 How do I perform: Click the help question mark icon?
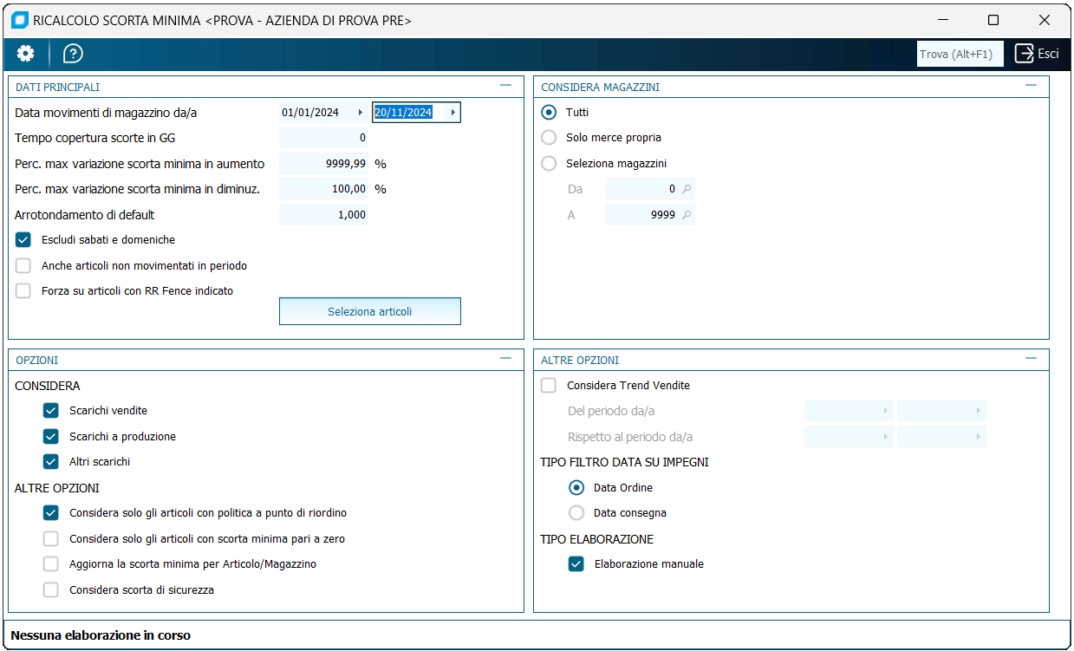tap(73, 54)
